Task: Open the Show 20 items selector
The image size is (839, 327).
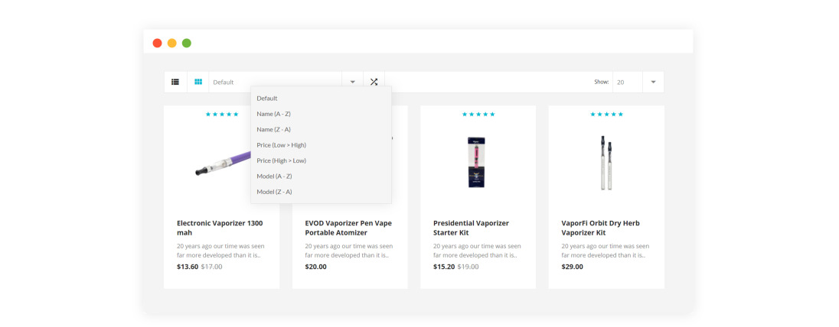Action: [628, 82]
